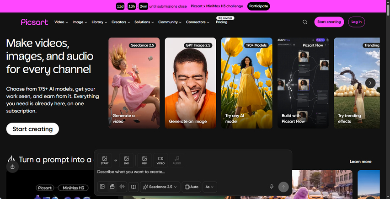Open the Try trending effects card
This screenshot has height=199, width=390.
tap(357, 83)
